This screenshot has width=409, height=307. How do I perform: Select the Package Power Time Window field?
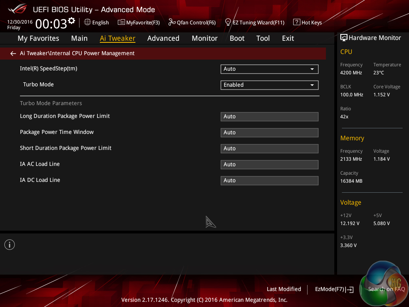(269, 133)
